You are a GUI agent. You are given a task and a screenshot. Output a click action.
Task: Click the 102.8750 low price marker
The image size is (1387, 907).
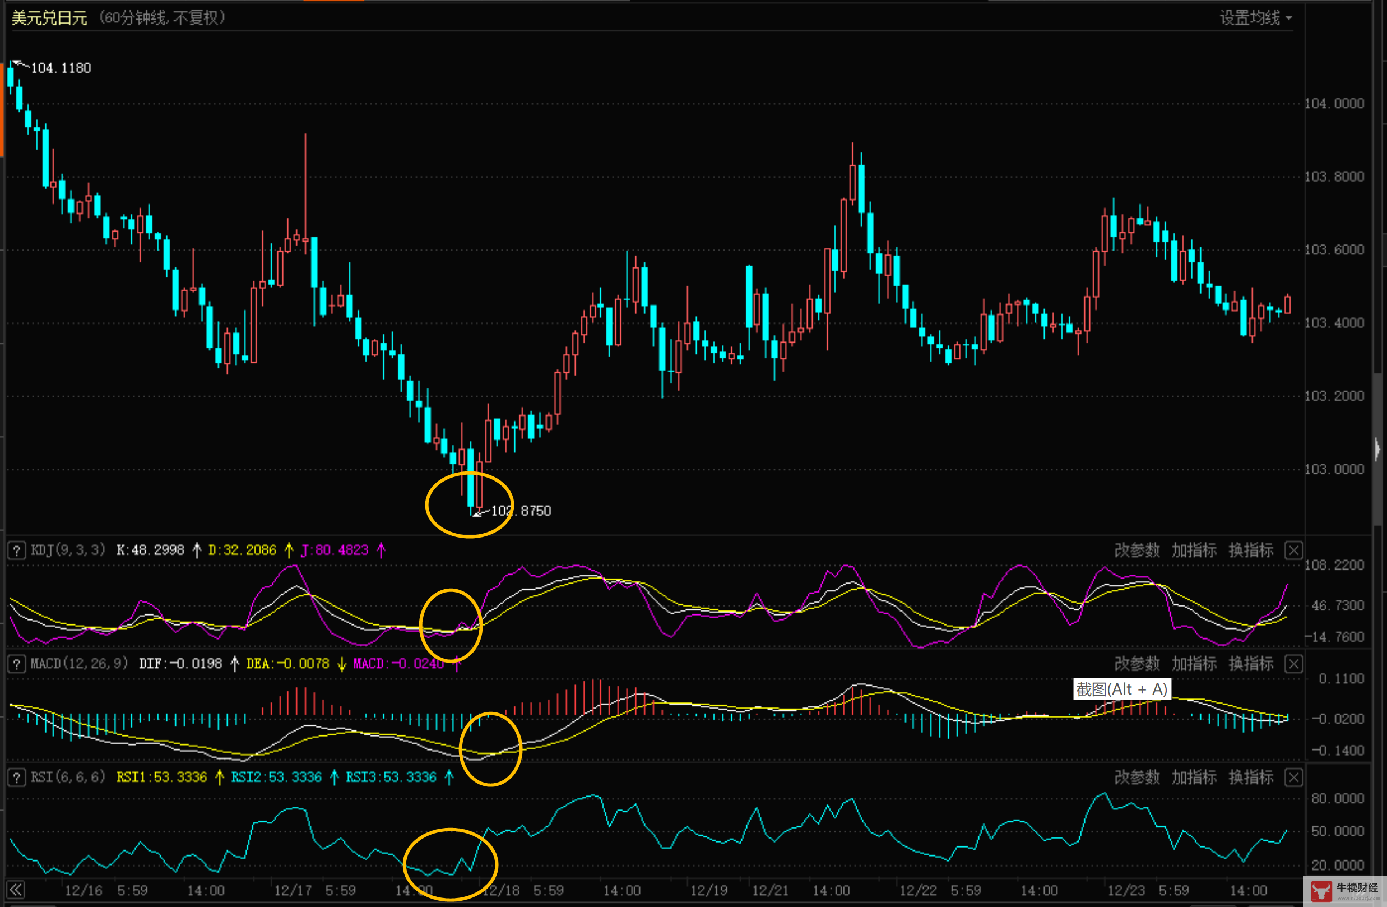pos(521,511)
